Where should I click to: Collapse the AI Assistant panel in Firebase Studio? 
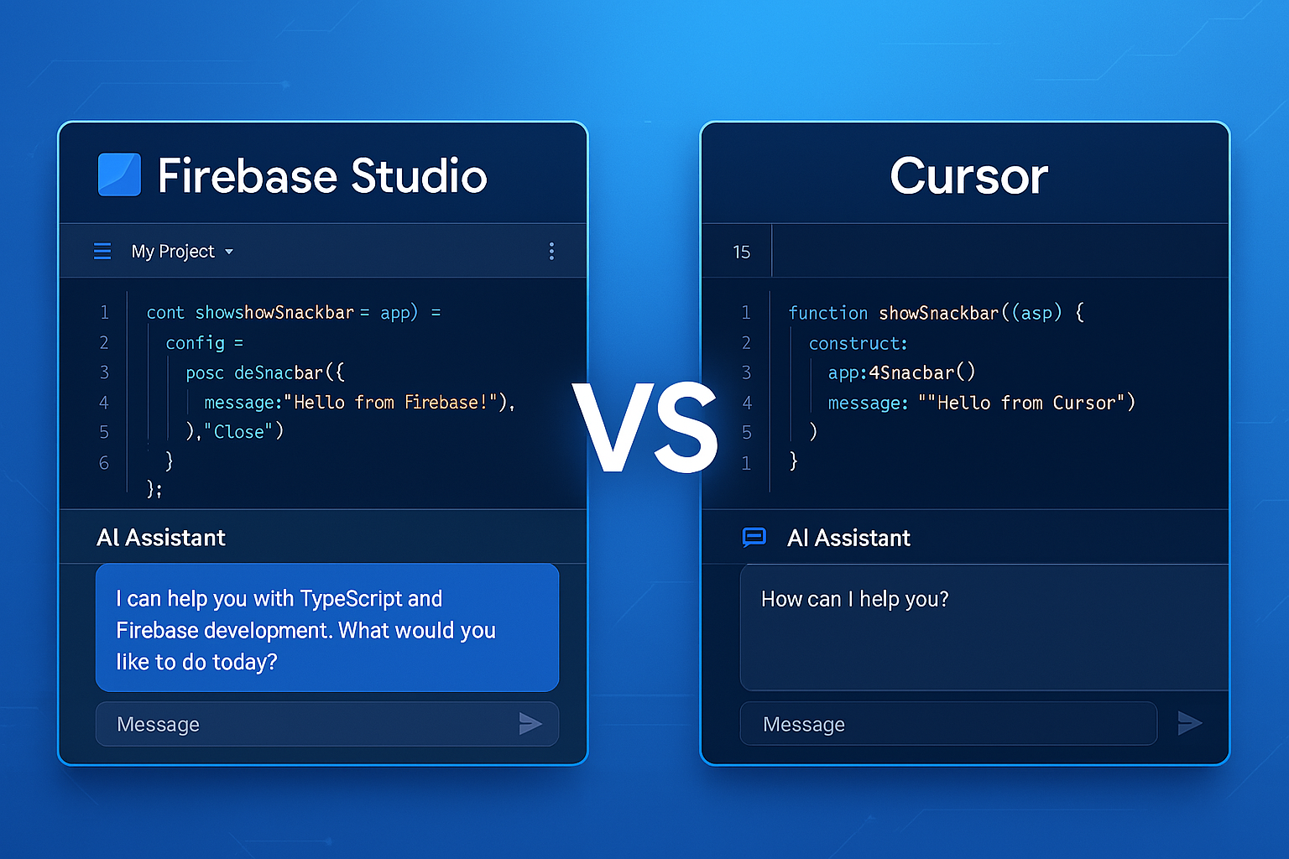161,537
